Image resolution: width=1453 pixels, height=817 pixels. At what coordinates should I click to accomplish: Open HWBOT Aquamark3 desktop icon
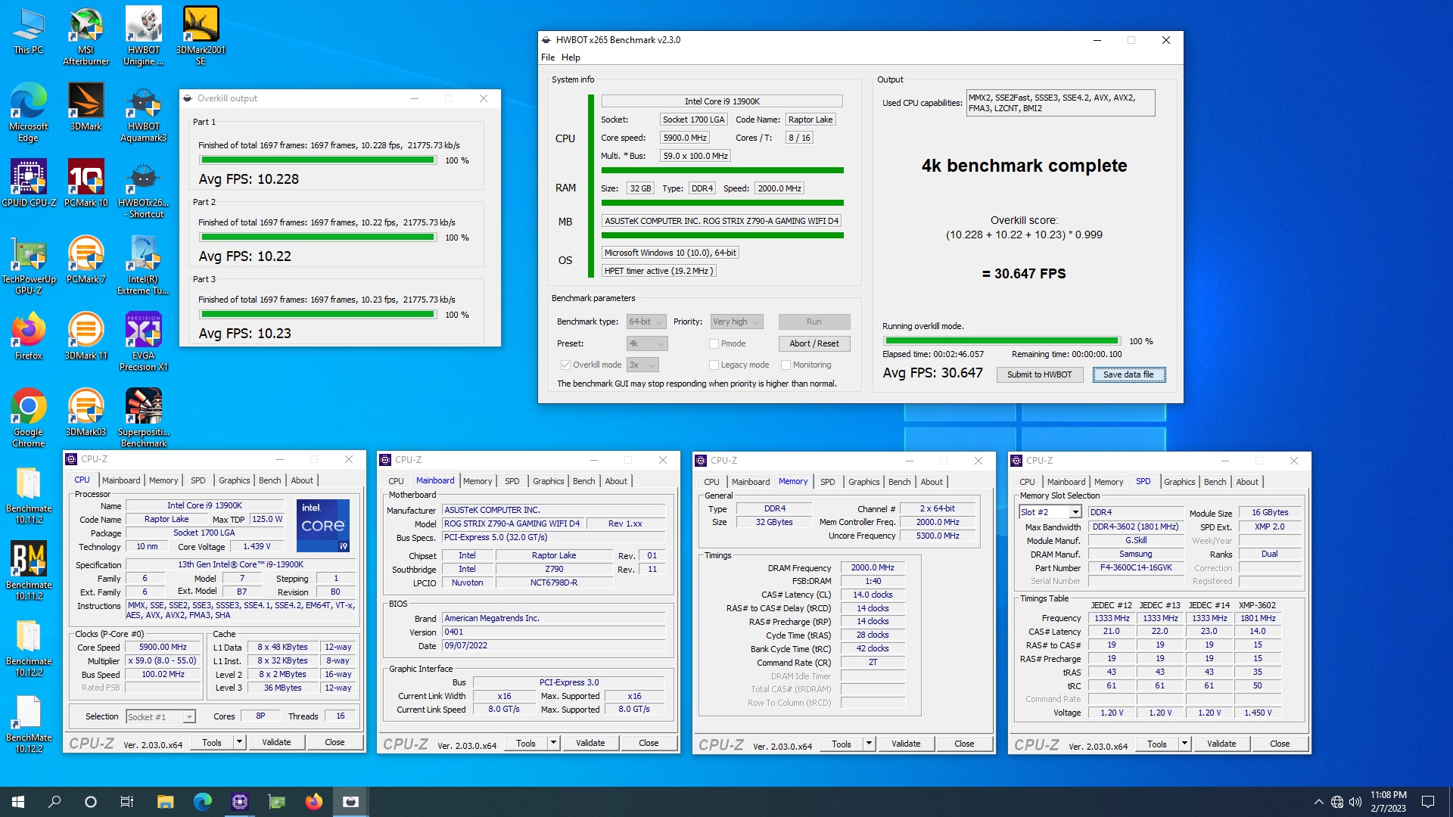point(143,112)
